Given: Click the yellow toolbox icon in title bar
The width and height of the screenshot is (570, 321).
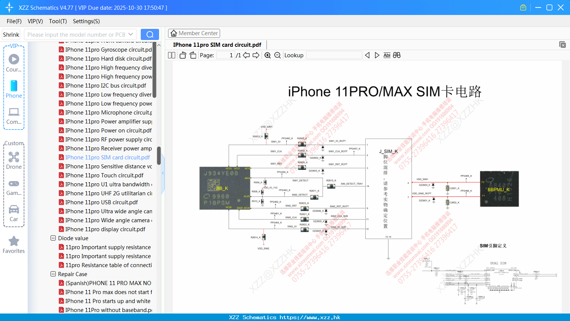Looking at the screenshot, I should tap(523, 7).
